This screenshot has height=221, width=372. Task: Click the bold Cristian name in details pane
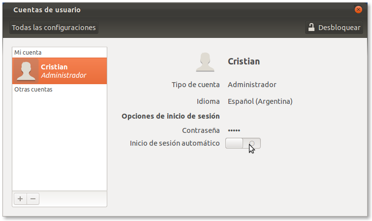click(244, 62)
